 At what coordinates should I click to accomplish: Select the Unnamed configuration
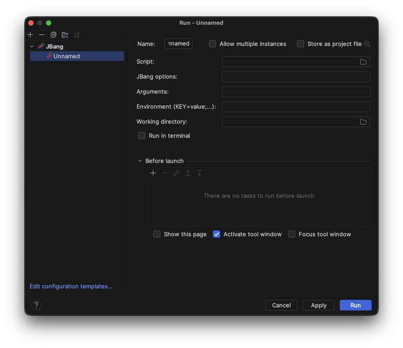click(x=77, y=56)
